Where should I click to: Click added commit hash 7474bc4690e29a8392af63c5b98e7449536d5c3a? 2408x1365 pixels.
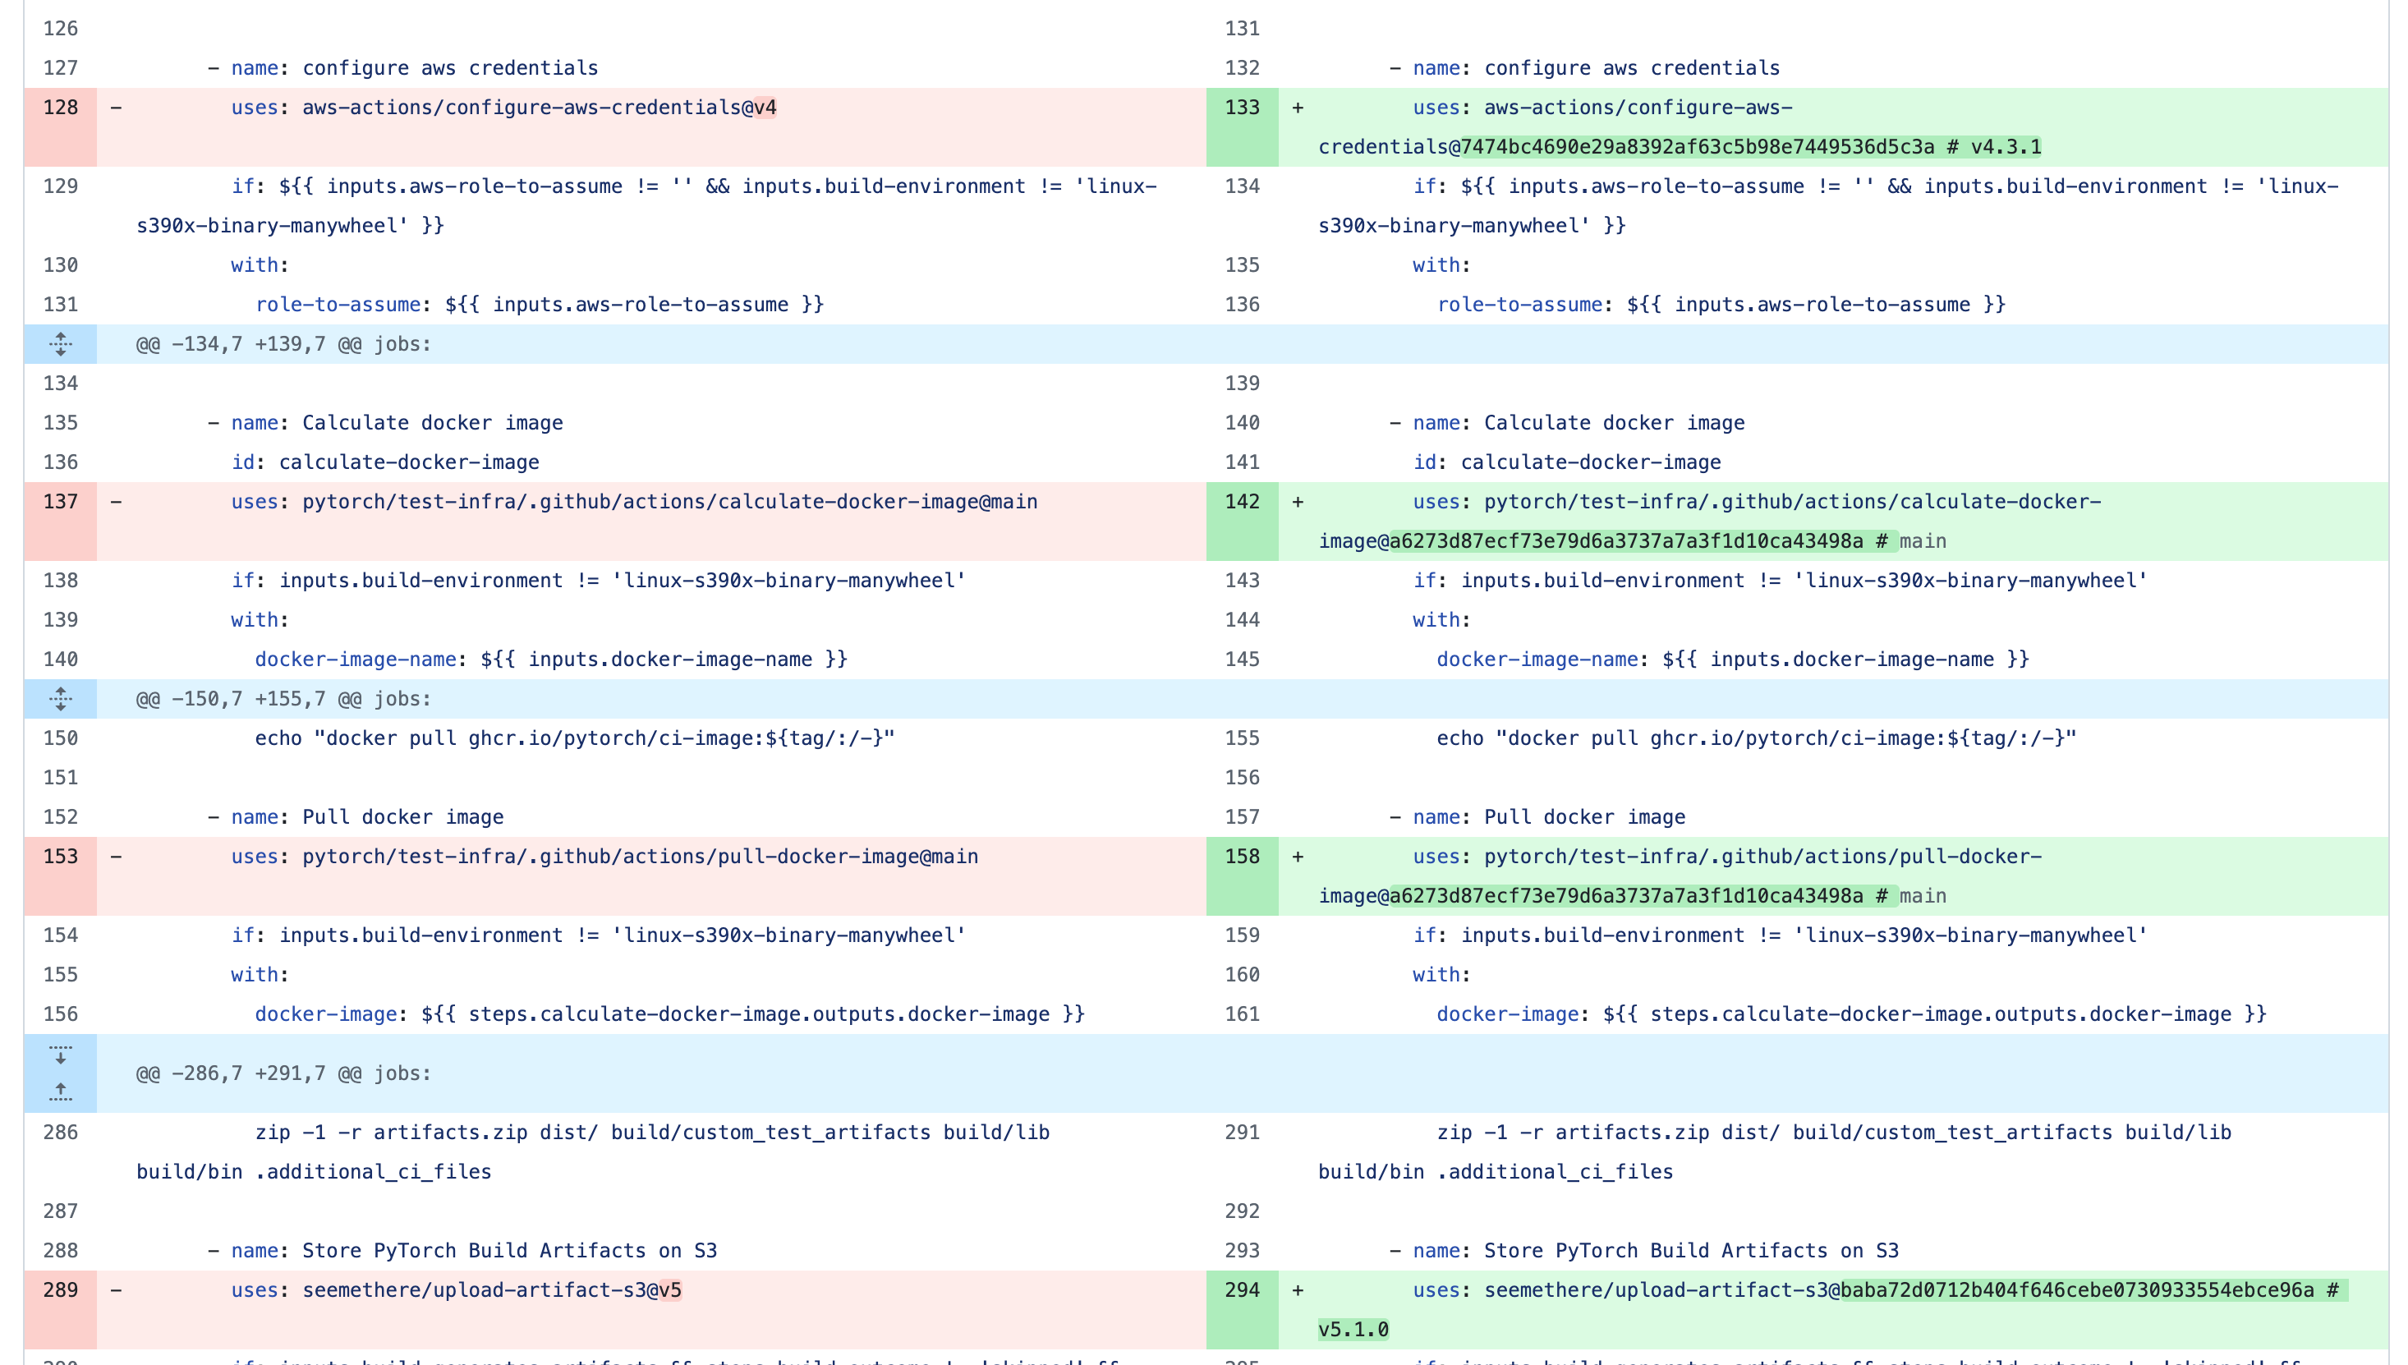click(x=1698, y=147)
